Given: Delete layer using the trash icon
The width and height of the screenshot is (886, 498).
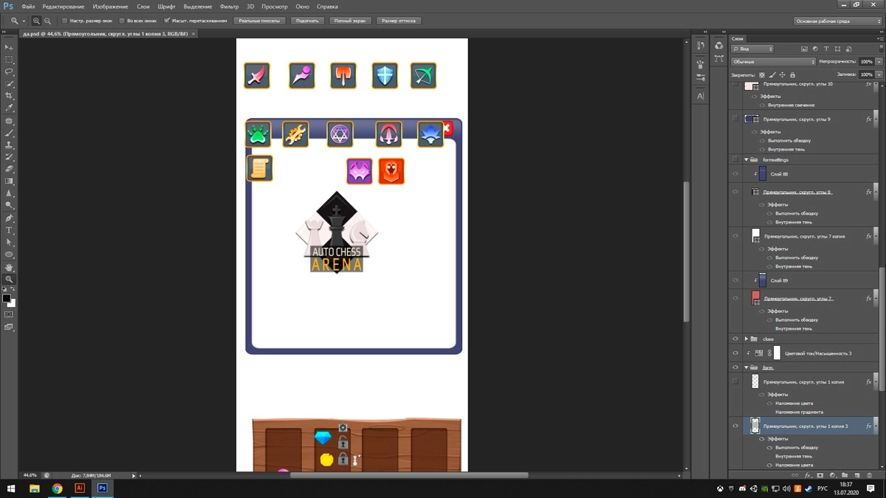Looking at the screenshot, I should pyautogui.click(x=869, y=476).
